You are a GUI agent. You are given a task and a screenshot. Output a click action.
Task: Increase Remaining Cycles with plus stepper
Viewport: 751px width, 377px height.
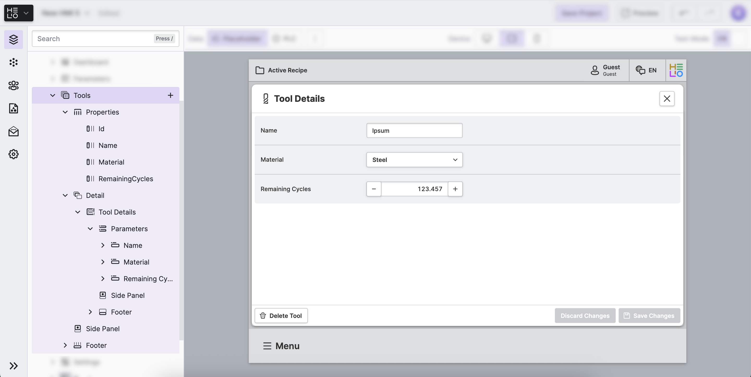point(455,189)
